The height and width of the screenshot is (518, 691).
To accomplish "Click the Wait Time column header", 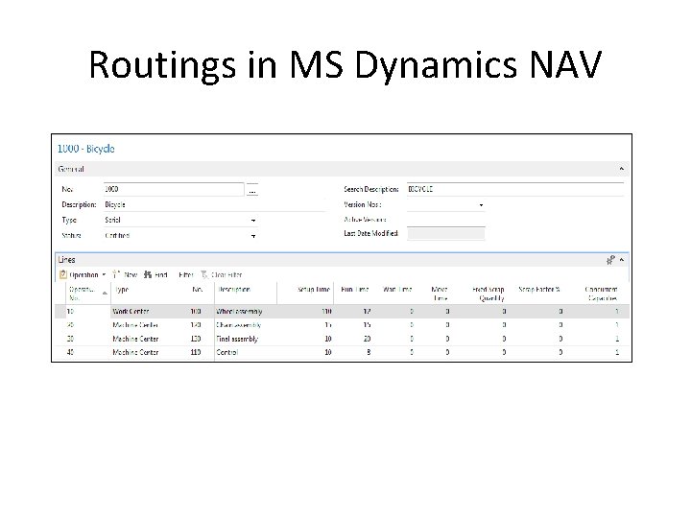I will click(397, 290).
